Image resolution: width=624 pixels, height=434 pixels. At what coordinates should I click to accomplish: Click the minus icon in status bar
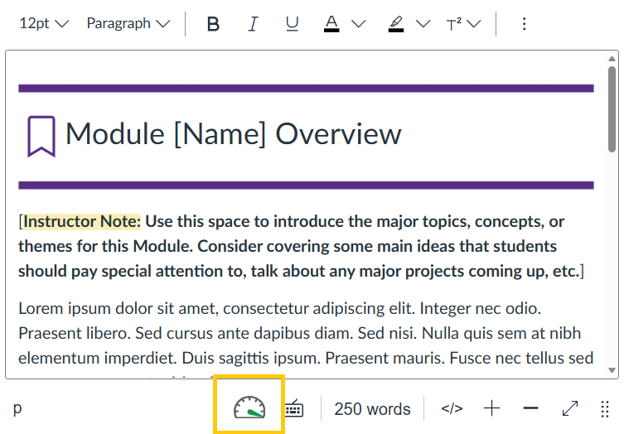[530, 408]
